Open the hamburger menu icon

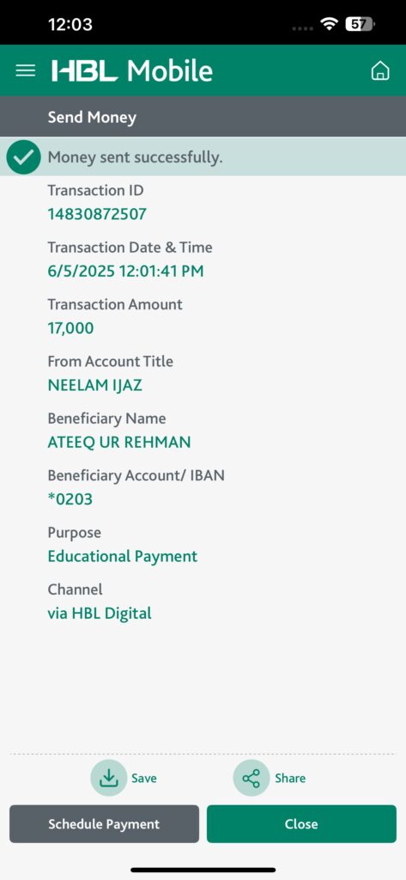click(x=25, y=70)
